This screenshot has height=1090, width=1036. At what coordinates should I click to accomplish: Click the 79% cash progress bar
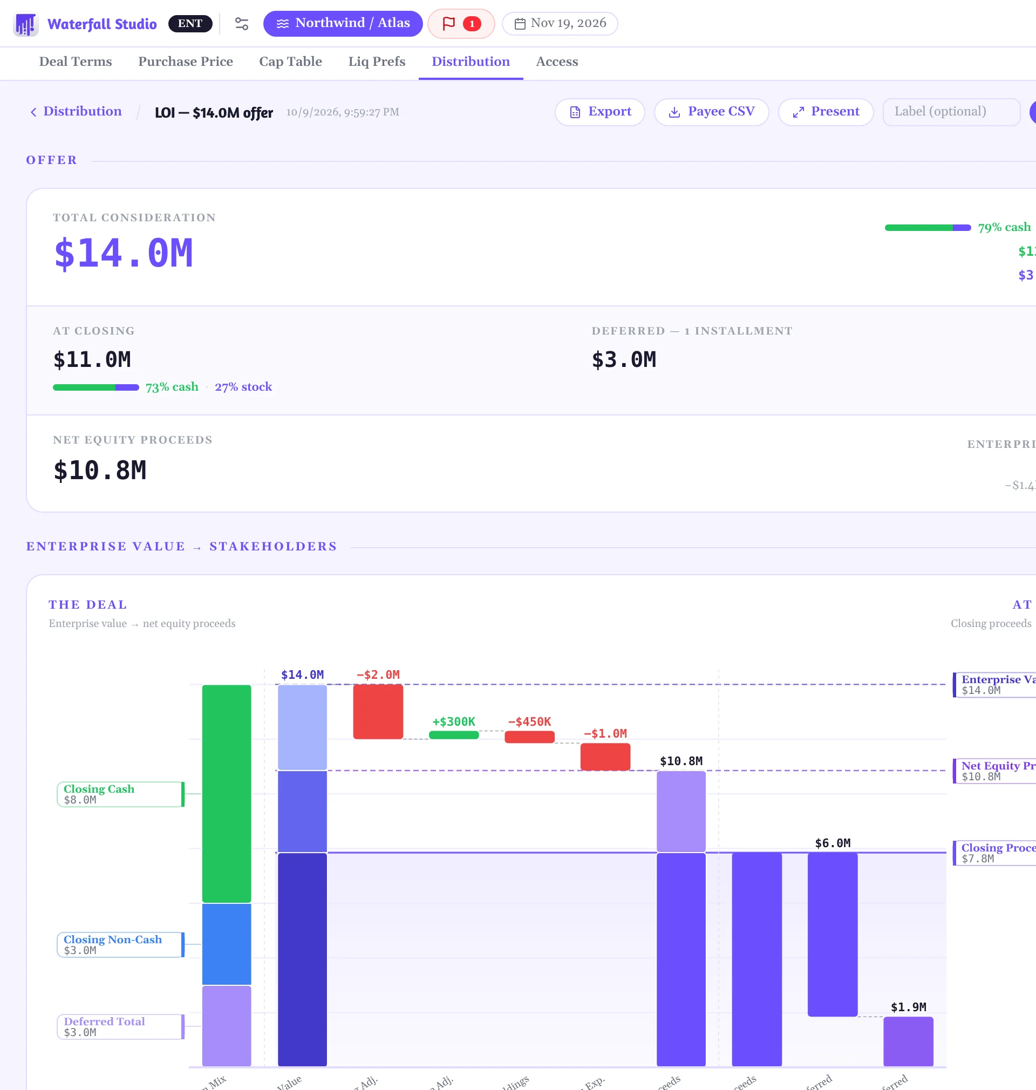[x=928, y=228]
